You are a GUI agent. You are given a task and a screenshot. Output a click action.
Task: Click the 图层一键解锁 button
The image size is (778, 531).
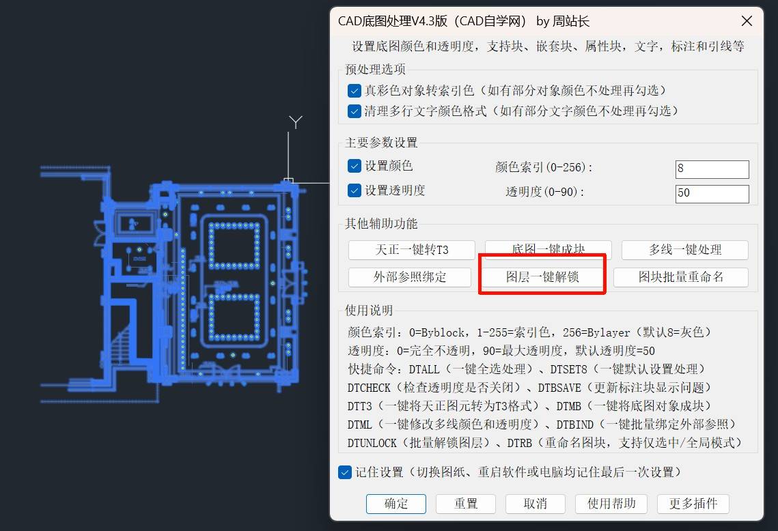[542, 276]
